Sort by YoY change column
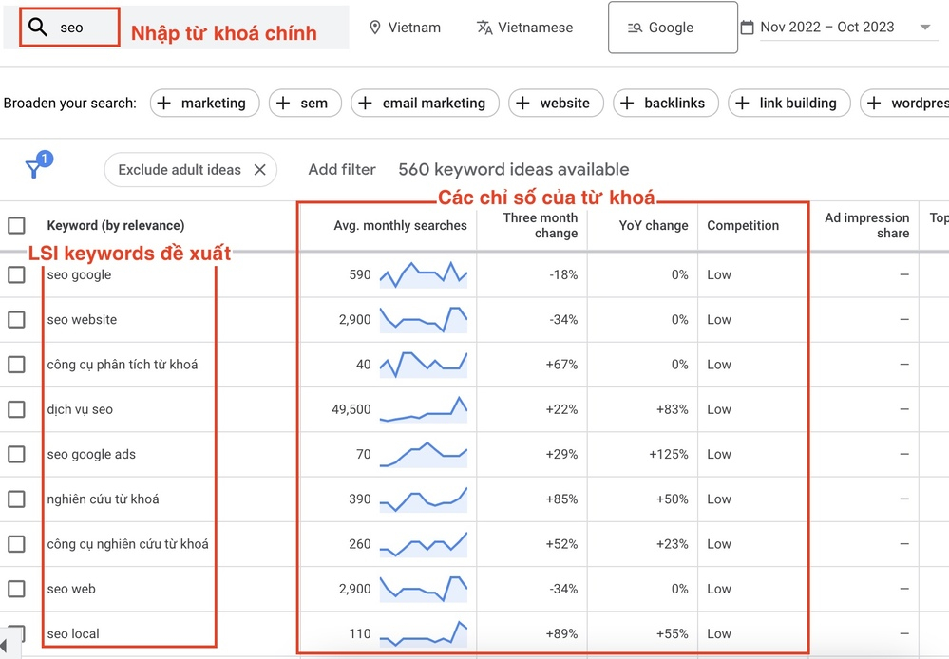 pos(653,225)
